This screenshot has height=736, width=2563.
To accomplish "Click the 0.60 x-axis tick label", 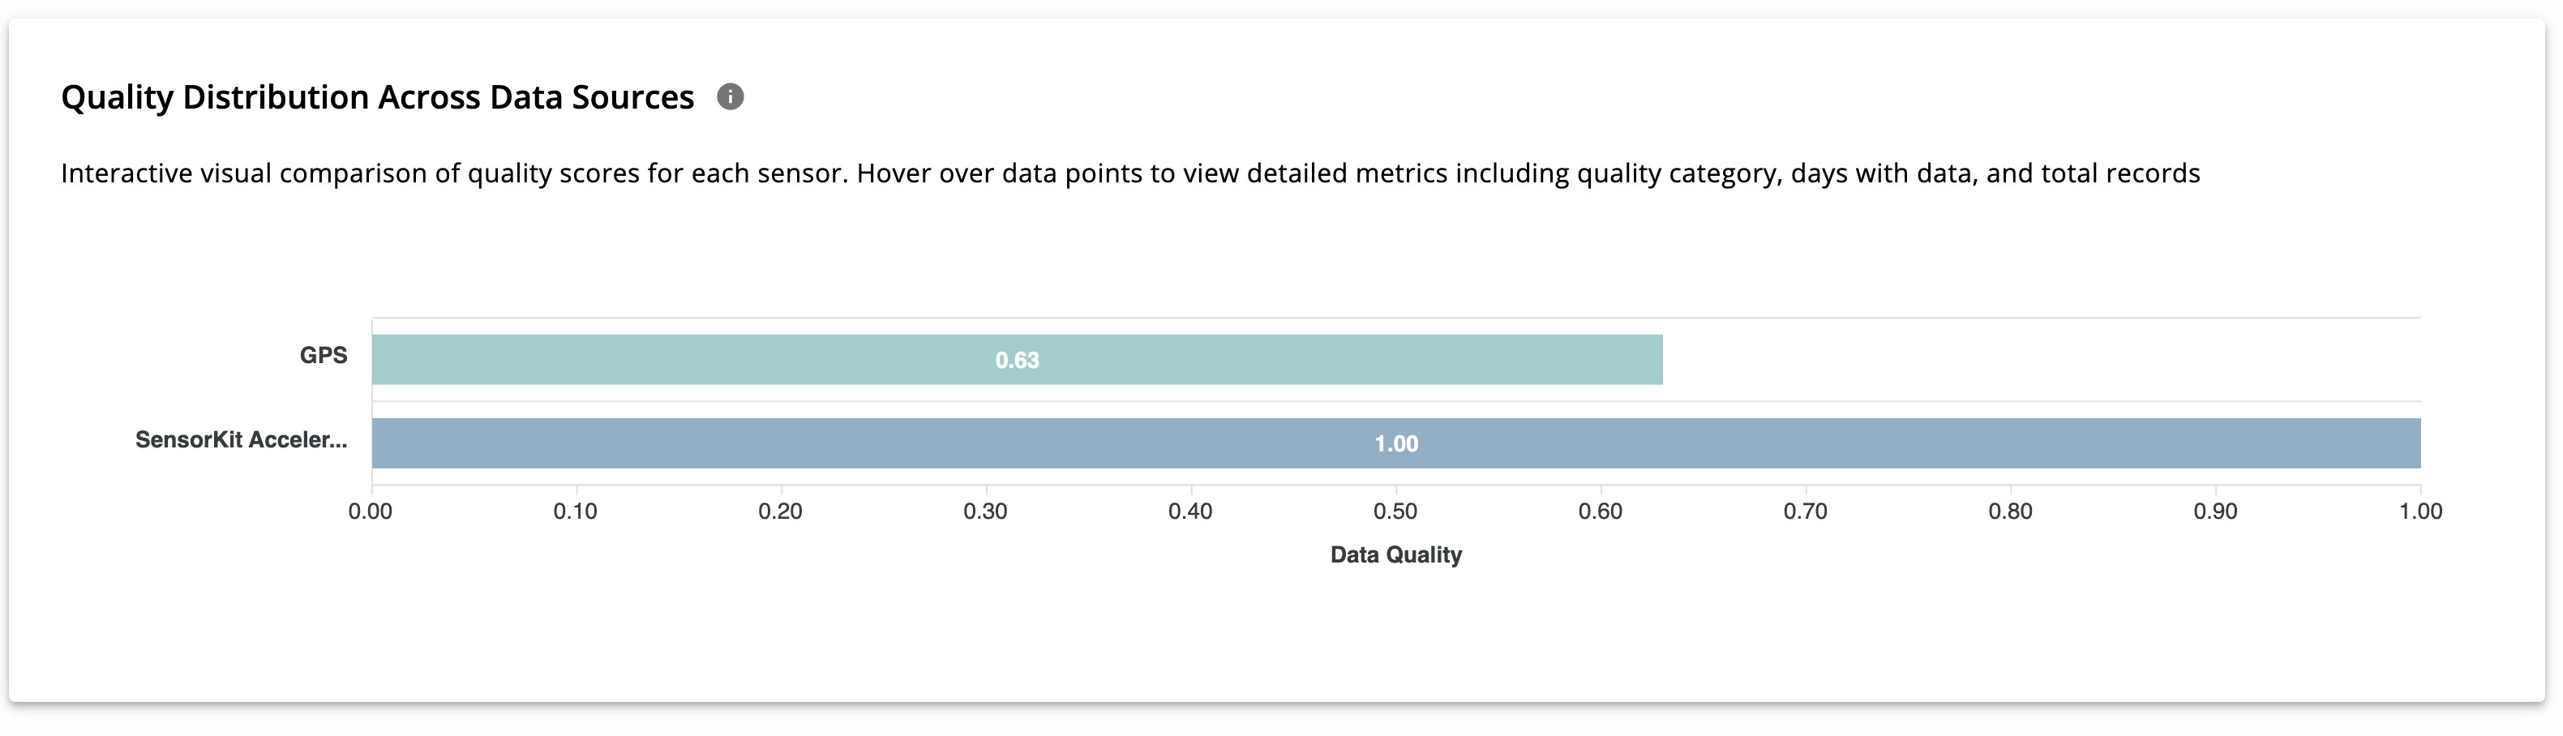I will tap(1600, 511).
